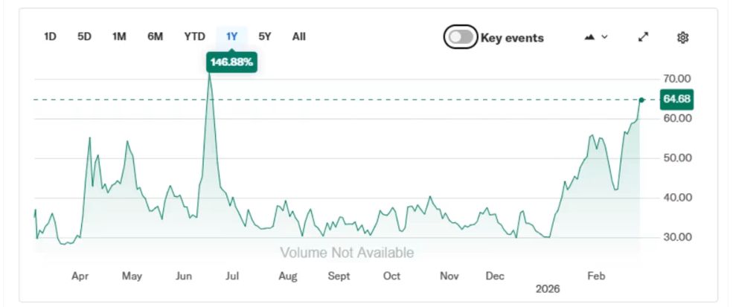
Task: Select the YTD range
Action: 195,36
